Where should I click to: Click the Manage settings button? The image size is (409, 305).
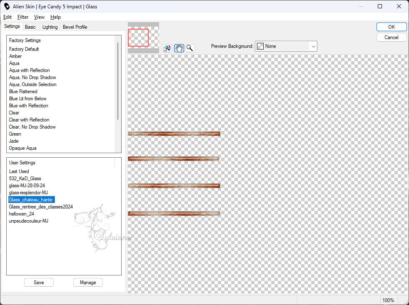point(88,282)
